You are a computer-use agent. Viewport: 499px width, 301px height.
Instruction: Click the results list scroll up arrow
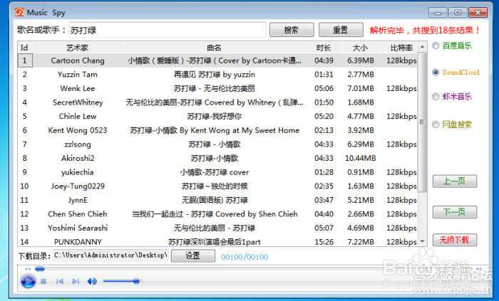tap(422, 47)
